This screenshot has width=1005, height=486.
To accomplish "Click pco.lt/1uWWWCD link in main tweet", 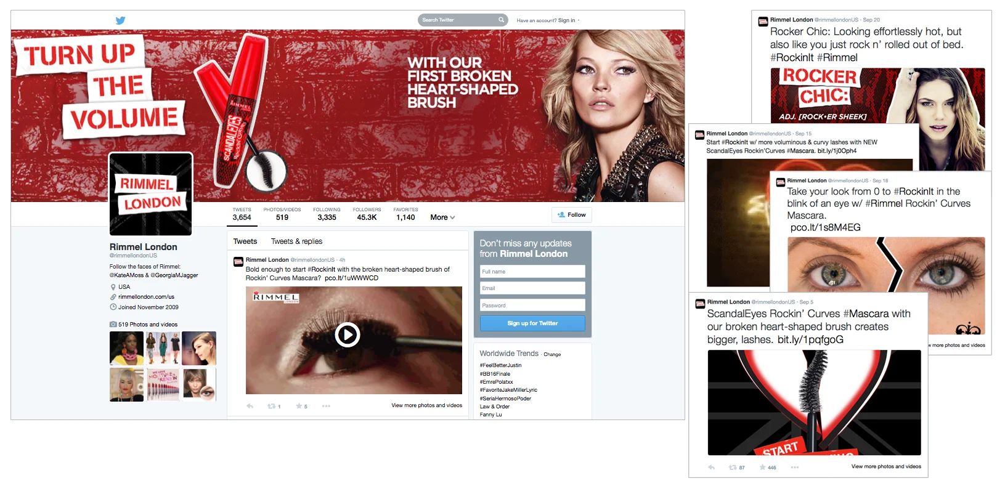I will click(351, 278).
